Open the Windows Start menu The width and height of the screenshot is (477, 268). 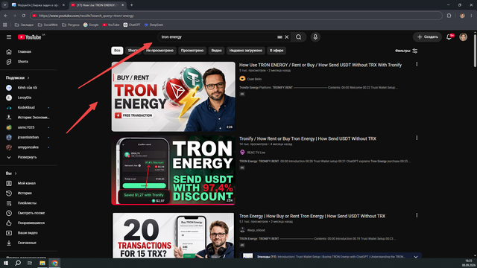coord(6,263)
